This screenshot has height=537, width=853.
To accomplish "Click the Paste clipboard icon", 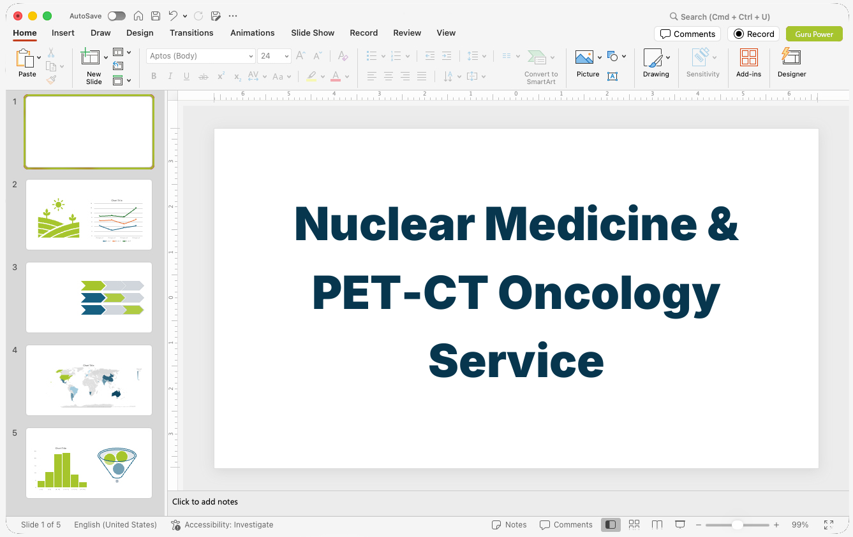I will pyautogui.click(x=26, y=59).
